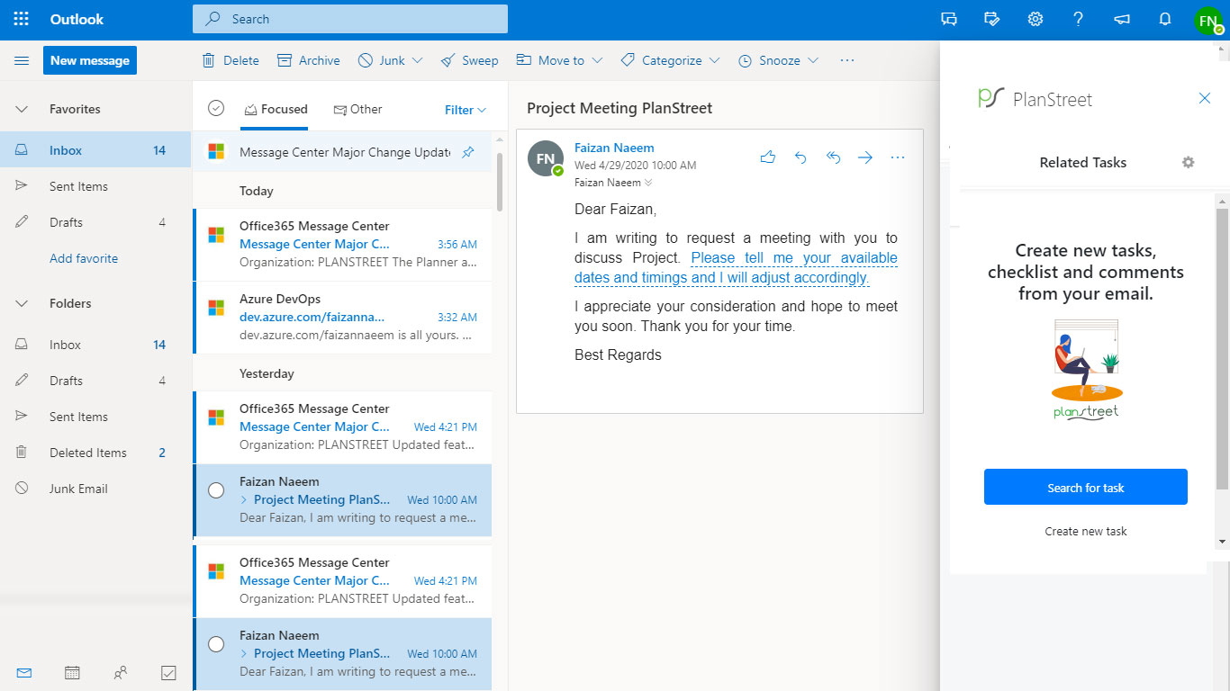1230x691 pixels.
Task: Open the Azure DevOps email
Action: pos(342,318)
